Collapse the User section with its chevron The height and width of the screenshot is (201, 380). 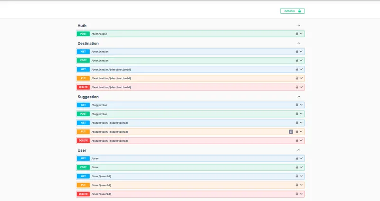pos(299,150)
